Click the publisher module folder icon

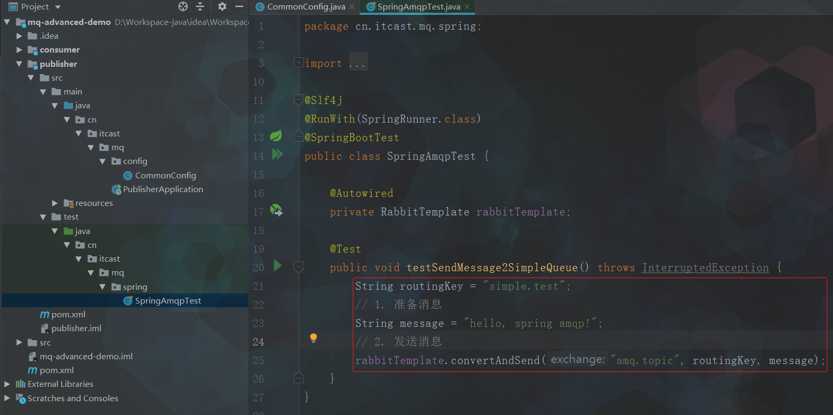click(33, 64)
